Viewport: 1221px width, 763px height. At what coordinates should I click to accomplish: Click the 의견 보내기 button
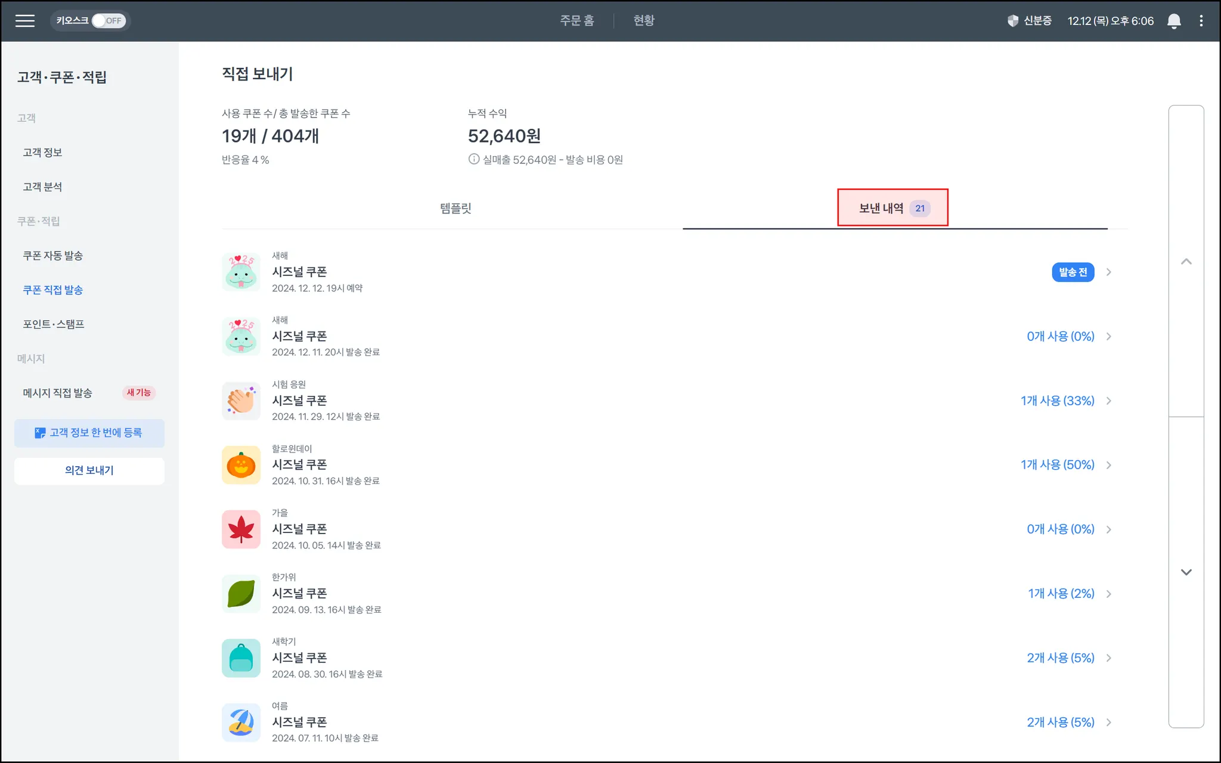point(89,470)
